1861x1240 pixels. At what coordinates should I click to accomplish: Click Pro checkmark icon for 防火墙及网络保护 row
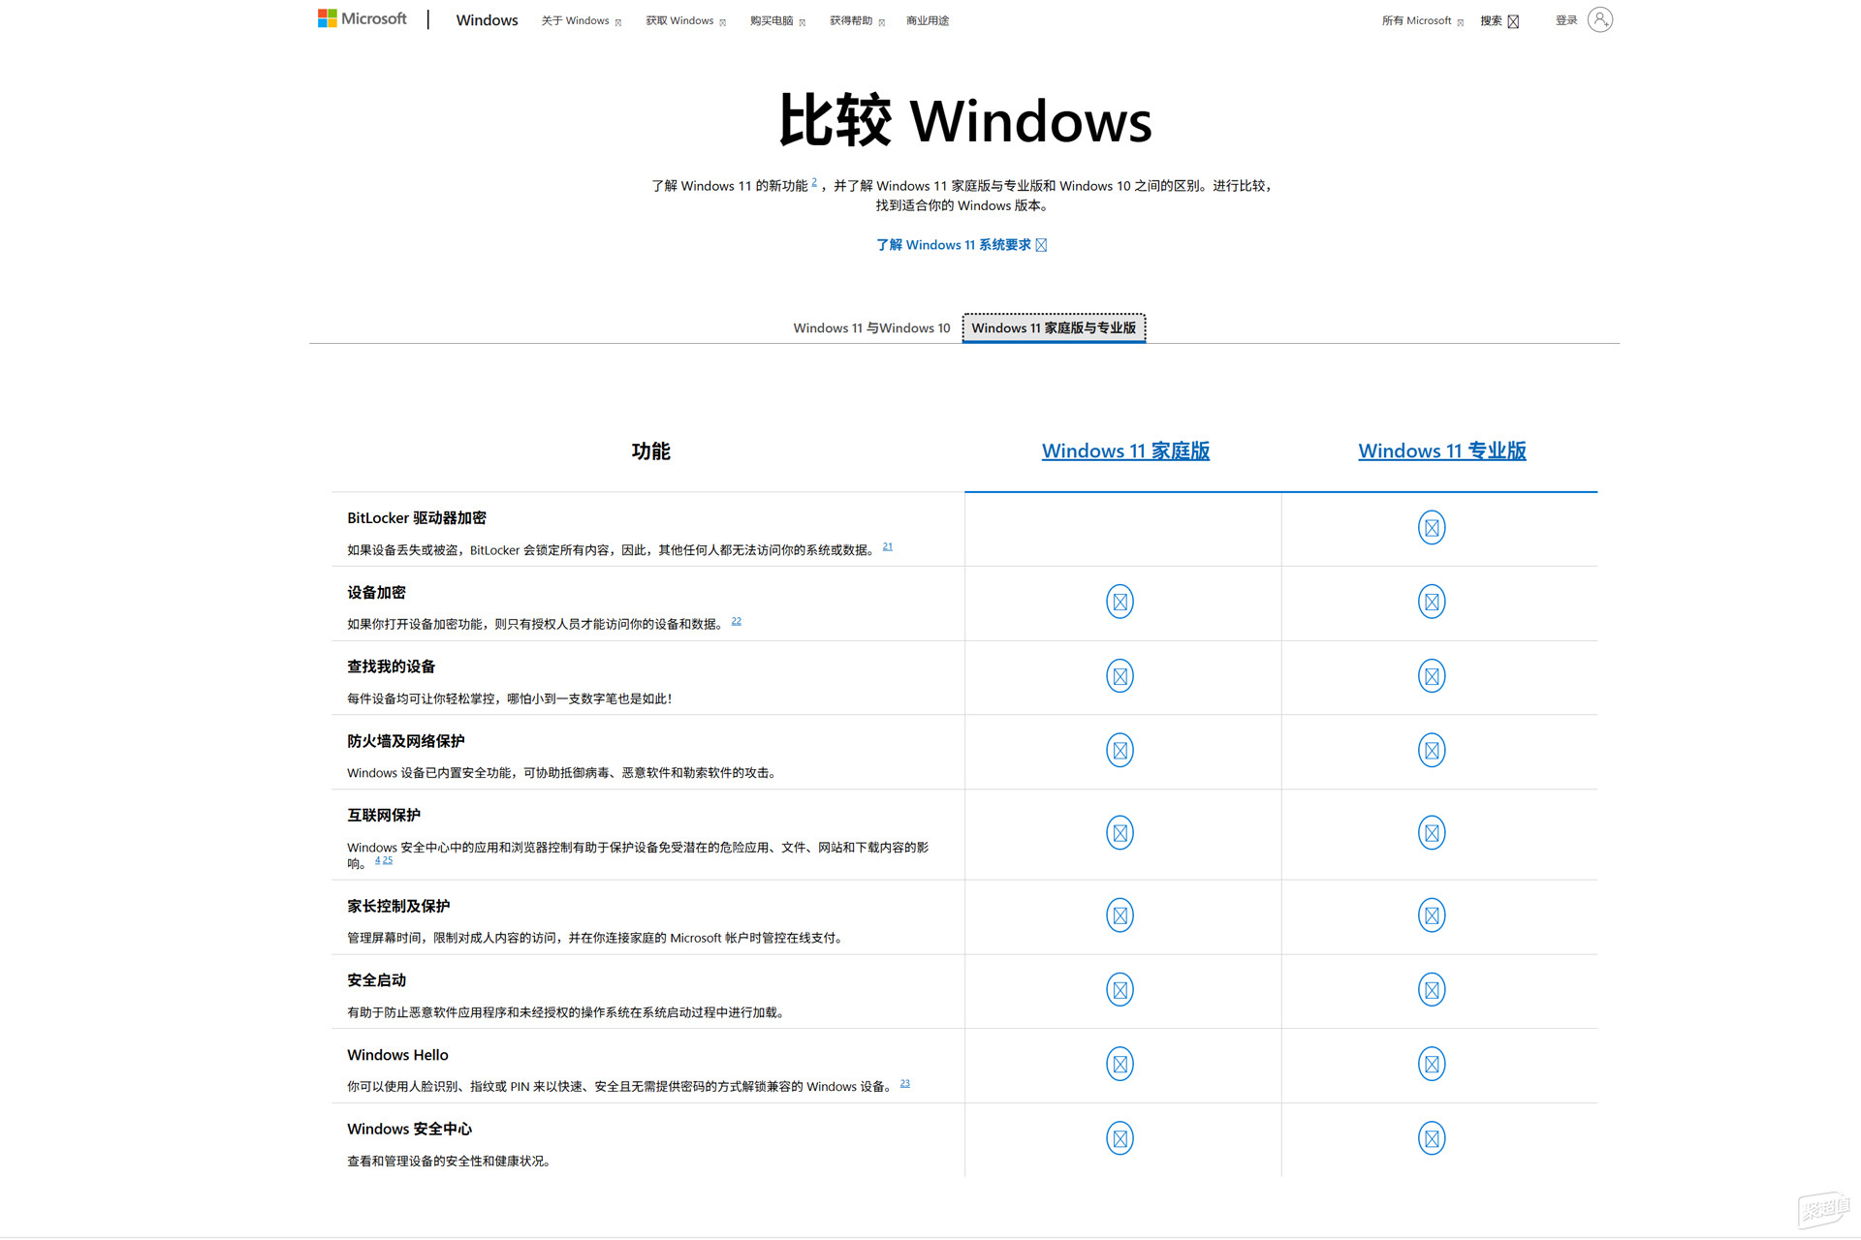1432,750
